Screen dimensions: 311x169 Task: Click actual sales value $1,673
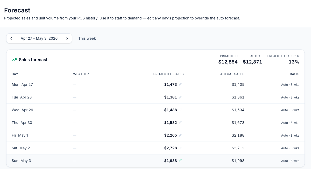click(x=238, y=123)
